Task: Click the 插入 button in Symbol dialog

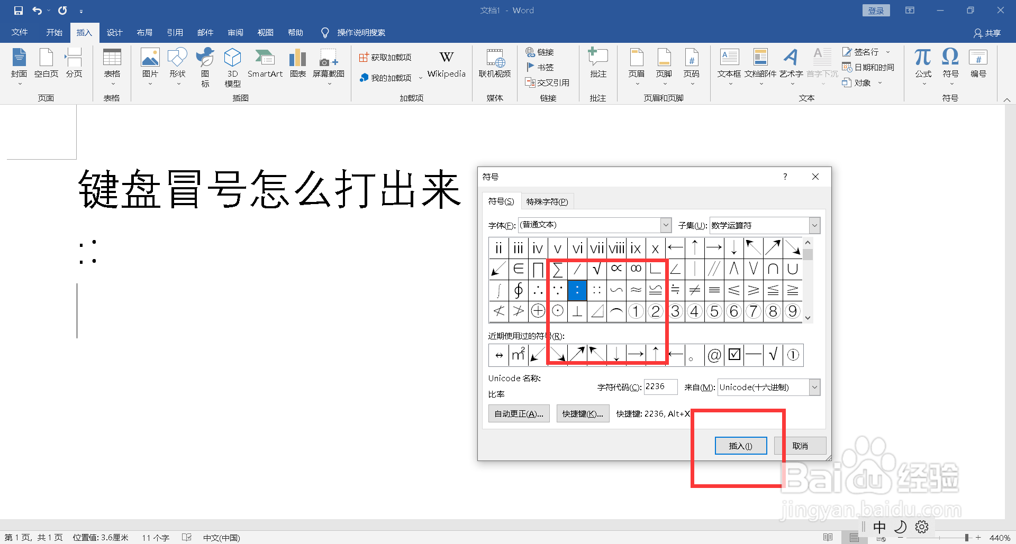Action: 740,445
